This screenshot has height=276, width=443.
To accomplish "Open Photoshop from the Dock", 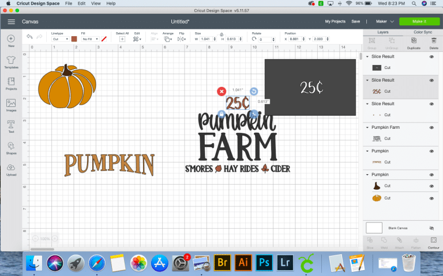I will pyautogui.click(x=264, y=262).
